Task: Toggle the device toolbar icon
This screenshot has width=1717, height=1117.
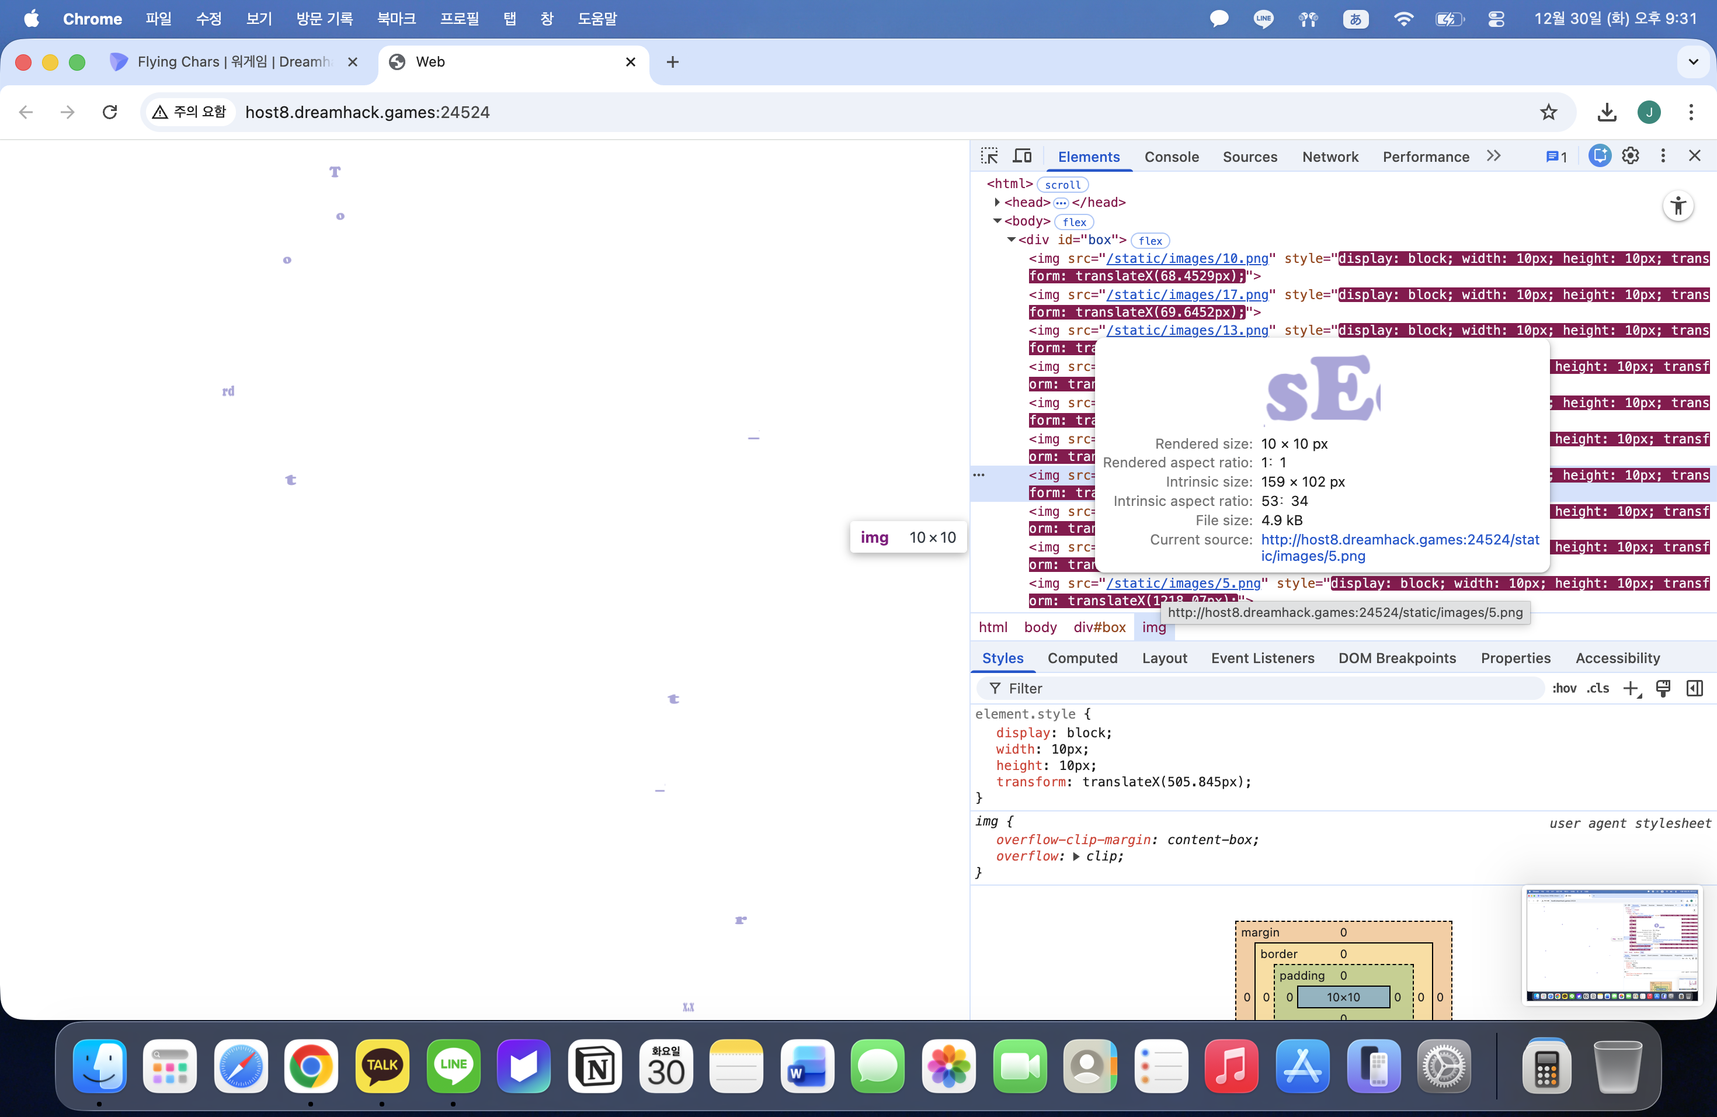Action: coord(1021,156)
